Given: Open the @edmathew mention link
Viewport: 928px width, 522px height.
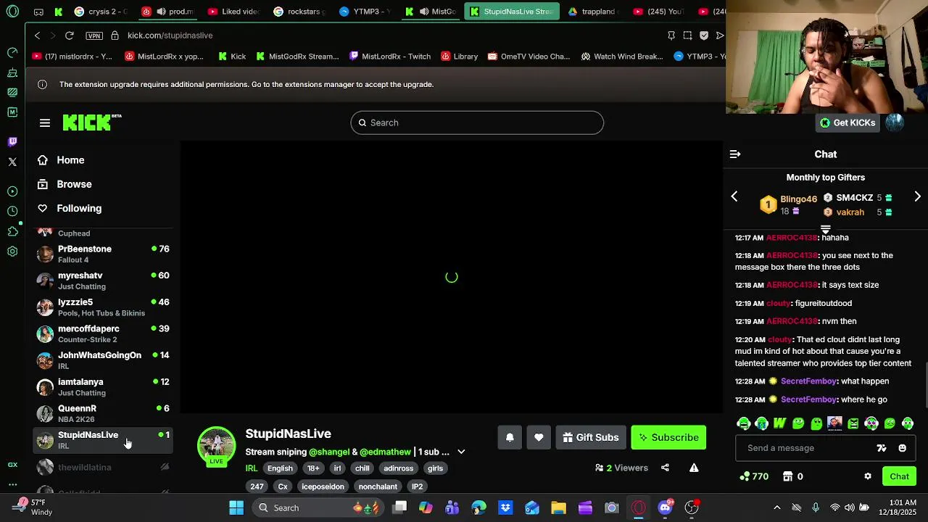Looking at the screenshot, I should [385, 452].
